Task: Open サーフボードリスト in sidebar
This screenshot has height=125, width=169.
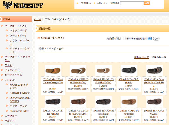Action: tap(16, 26)
